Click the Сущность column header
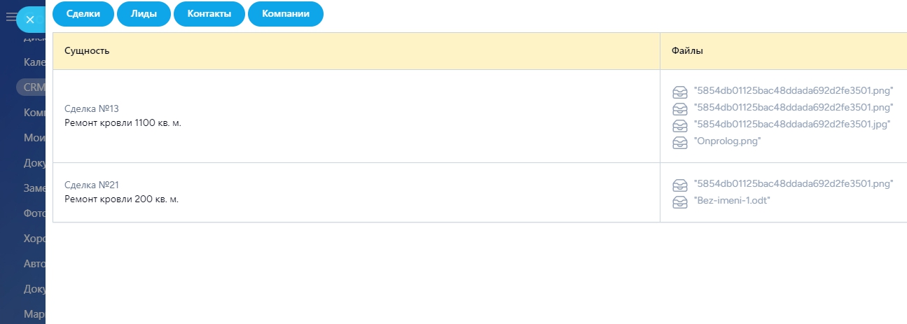Image resolution: width=907 pixels, height=324 pixels. [87, 51]
